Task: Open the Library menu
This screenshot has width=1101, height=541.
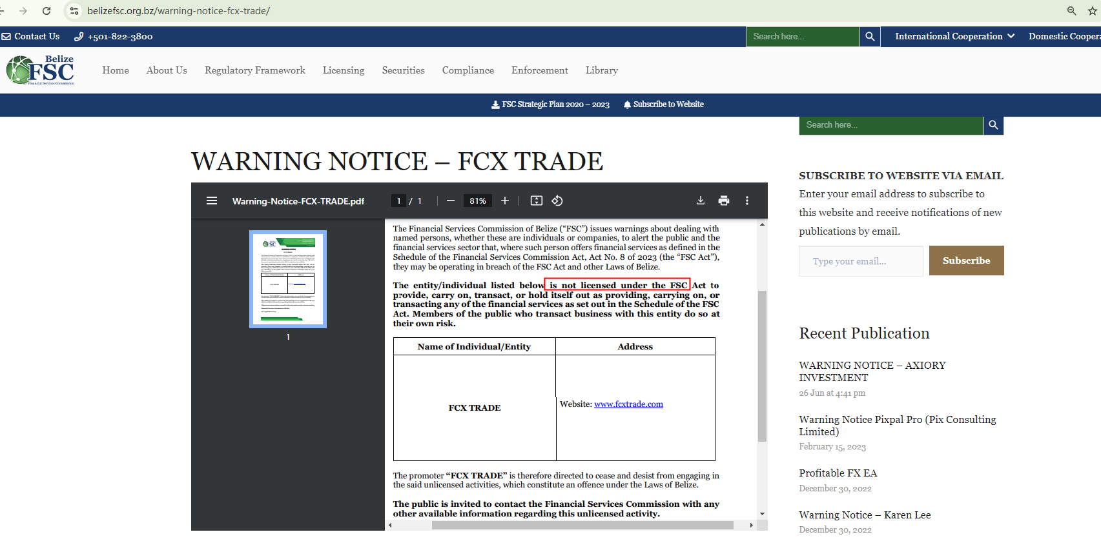Action: [x=602, y=70]
